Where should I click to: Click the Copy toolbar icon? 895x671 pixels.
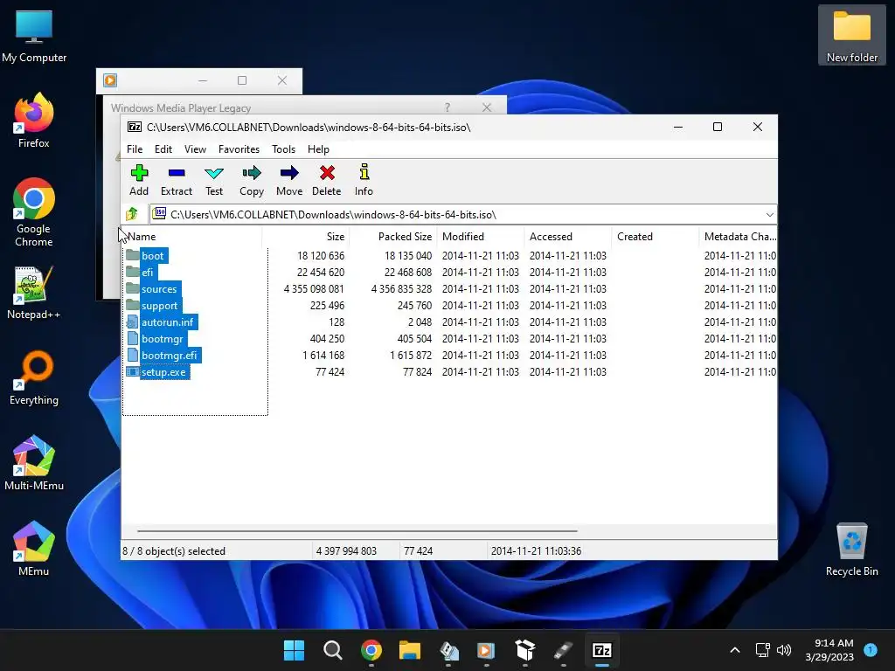(252, 180)
